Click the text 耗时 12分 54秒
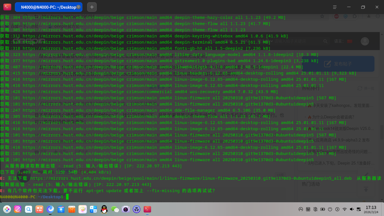The image size is (384, 216). (59, 172)
